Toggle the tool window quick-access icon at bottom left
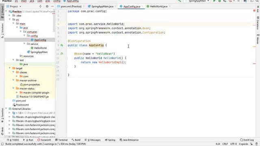Screen dimensions: 260x146 [2, 144]
